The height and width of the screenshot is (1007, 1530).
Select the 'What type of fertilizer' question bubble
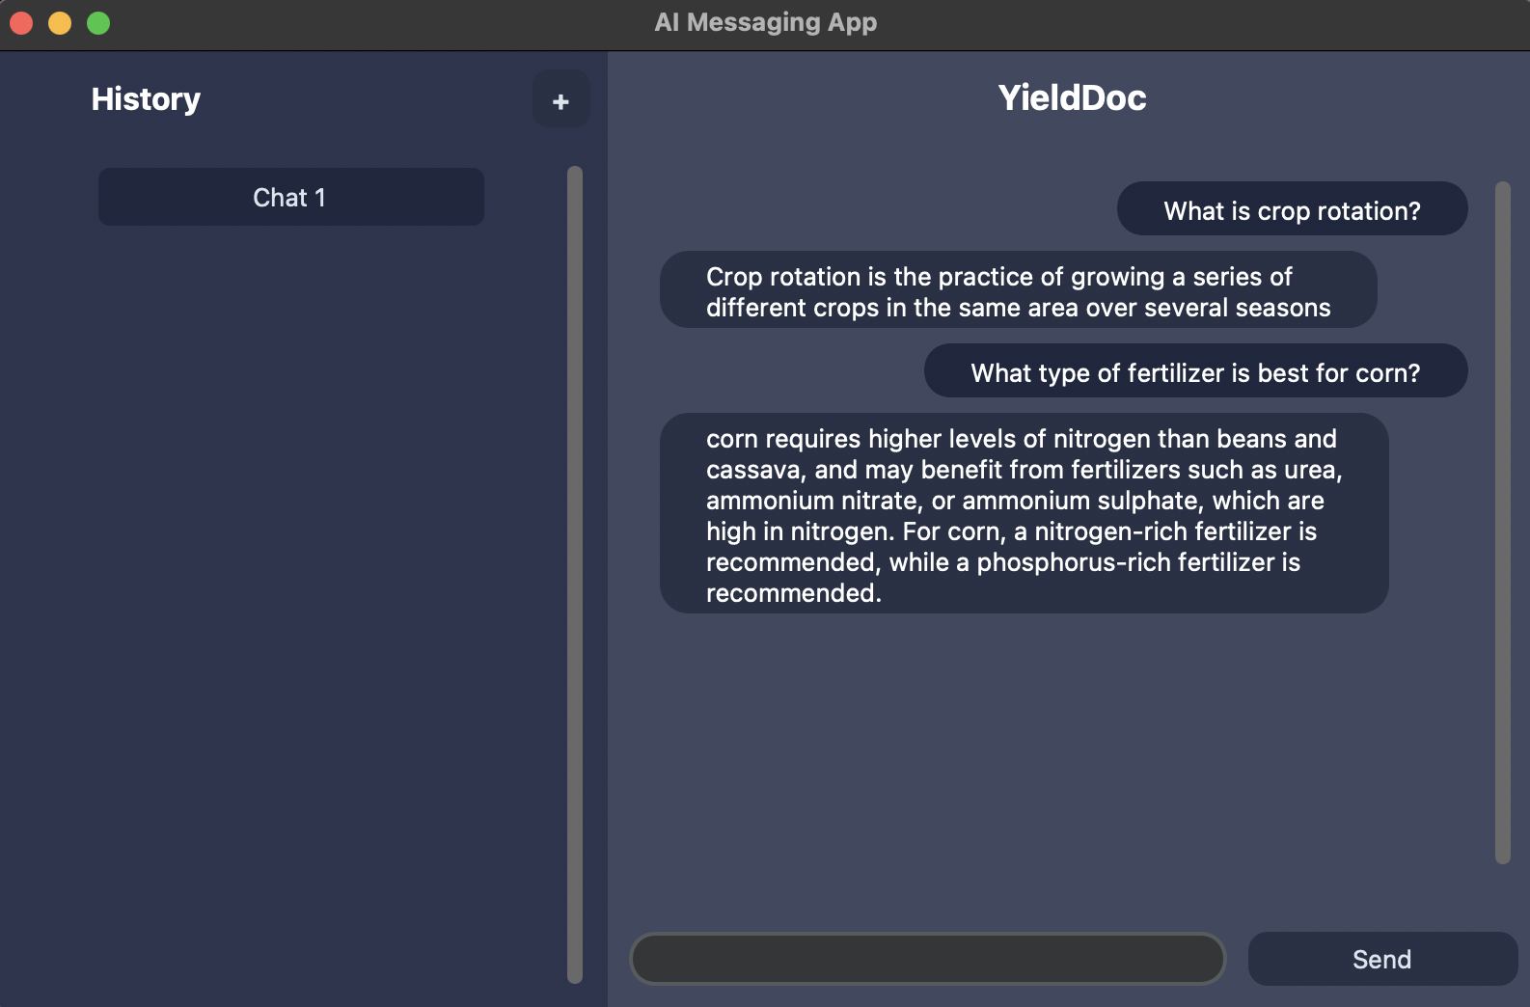pyautogui.click(x=1195, y=371)
